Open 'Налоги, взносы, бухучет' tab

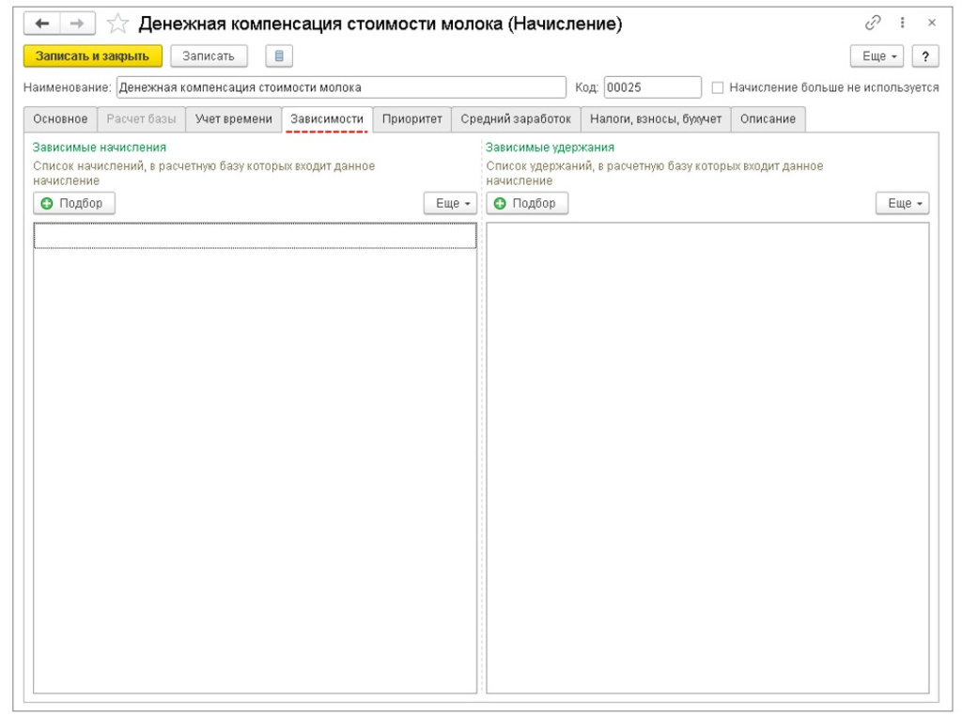tap(655, 119)
